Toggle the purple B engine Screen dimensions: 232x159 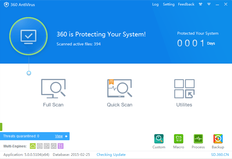tap(61, 146)
